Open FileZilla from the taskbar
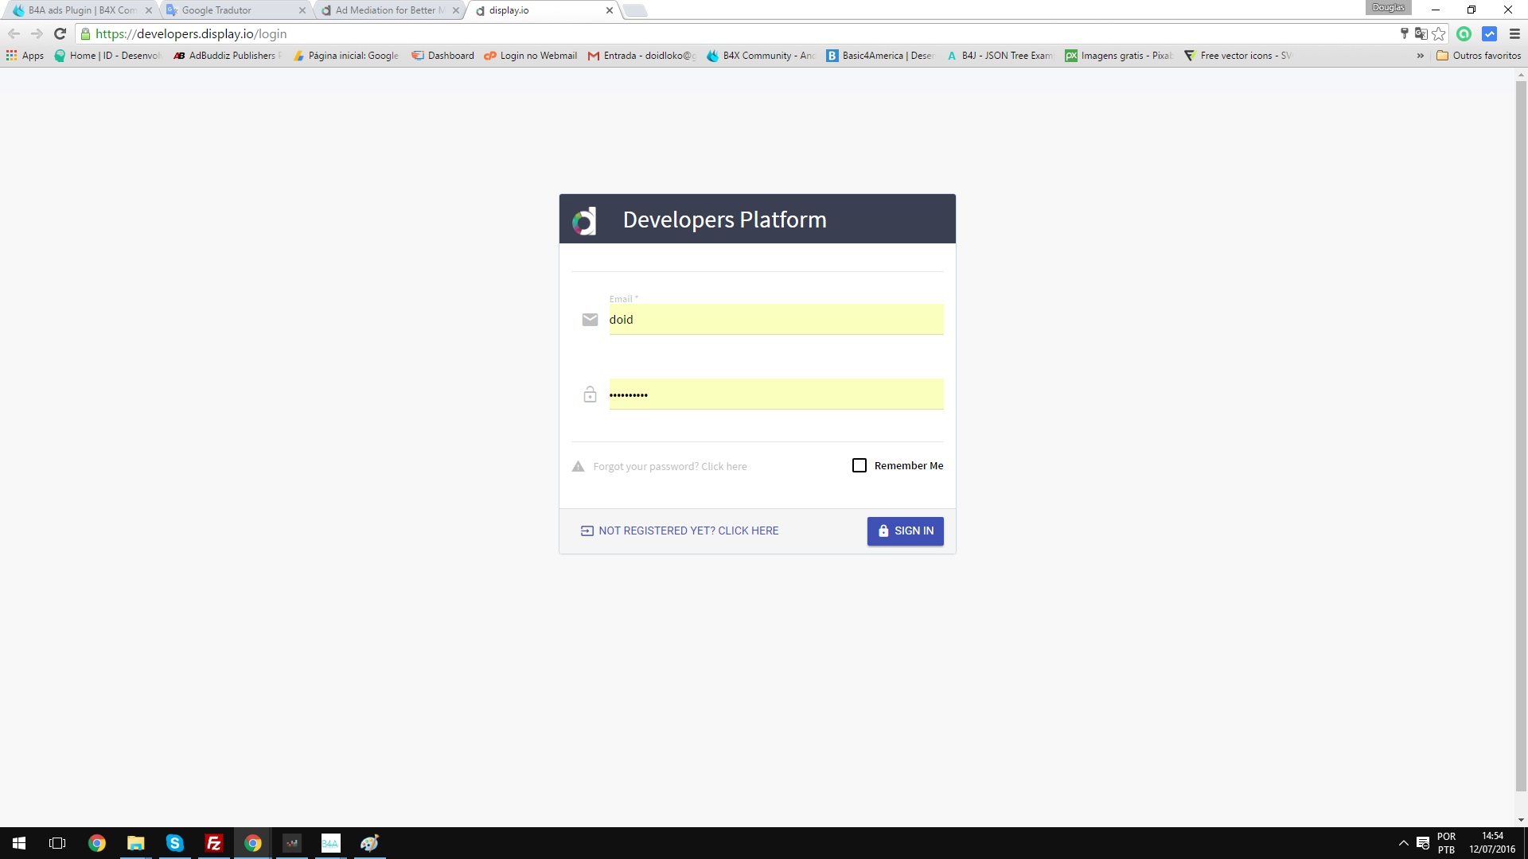The width and height of the screenshot is (1528, 859). coord(213,843)
